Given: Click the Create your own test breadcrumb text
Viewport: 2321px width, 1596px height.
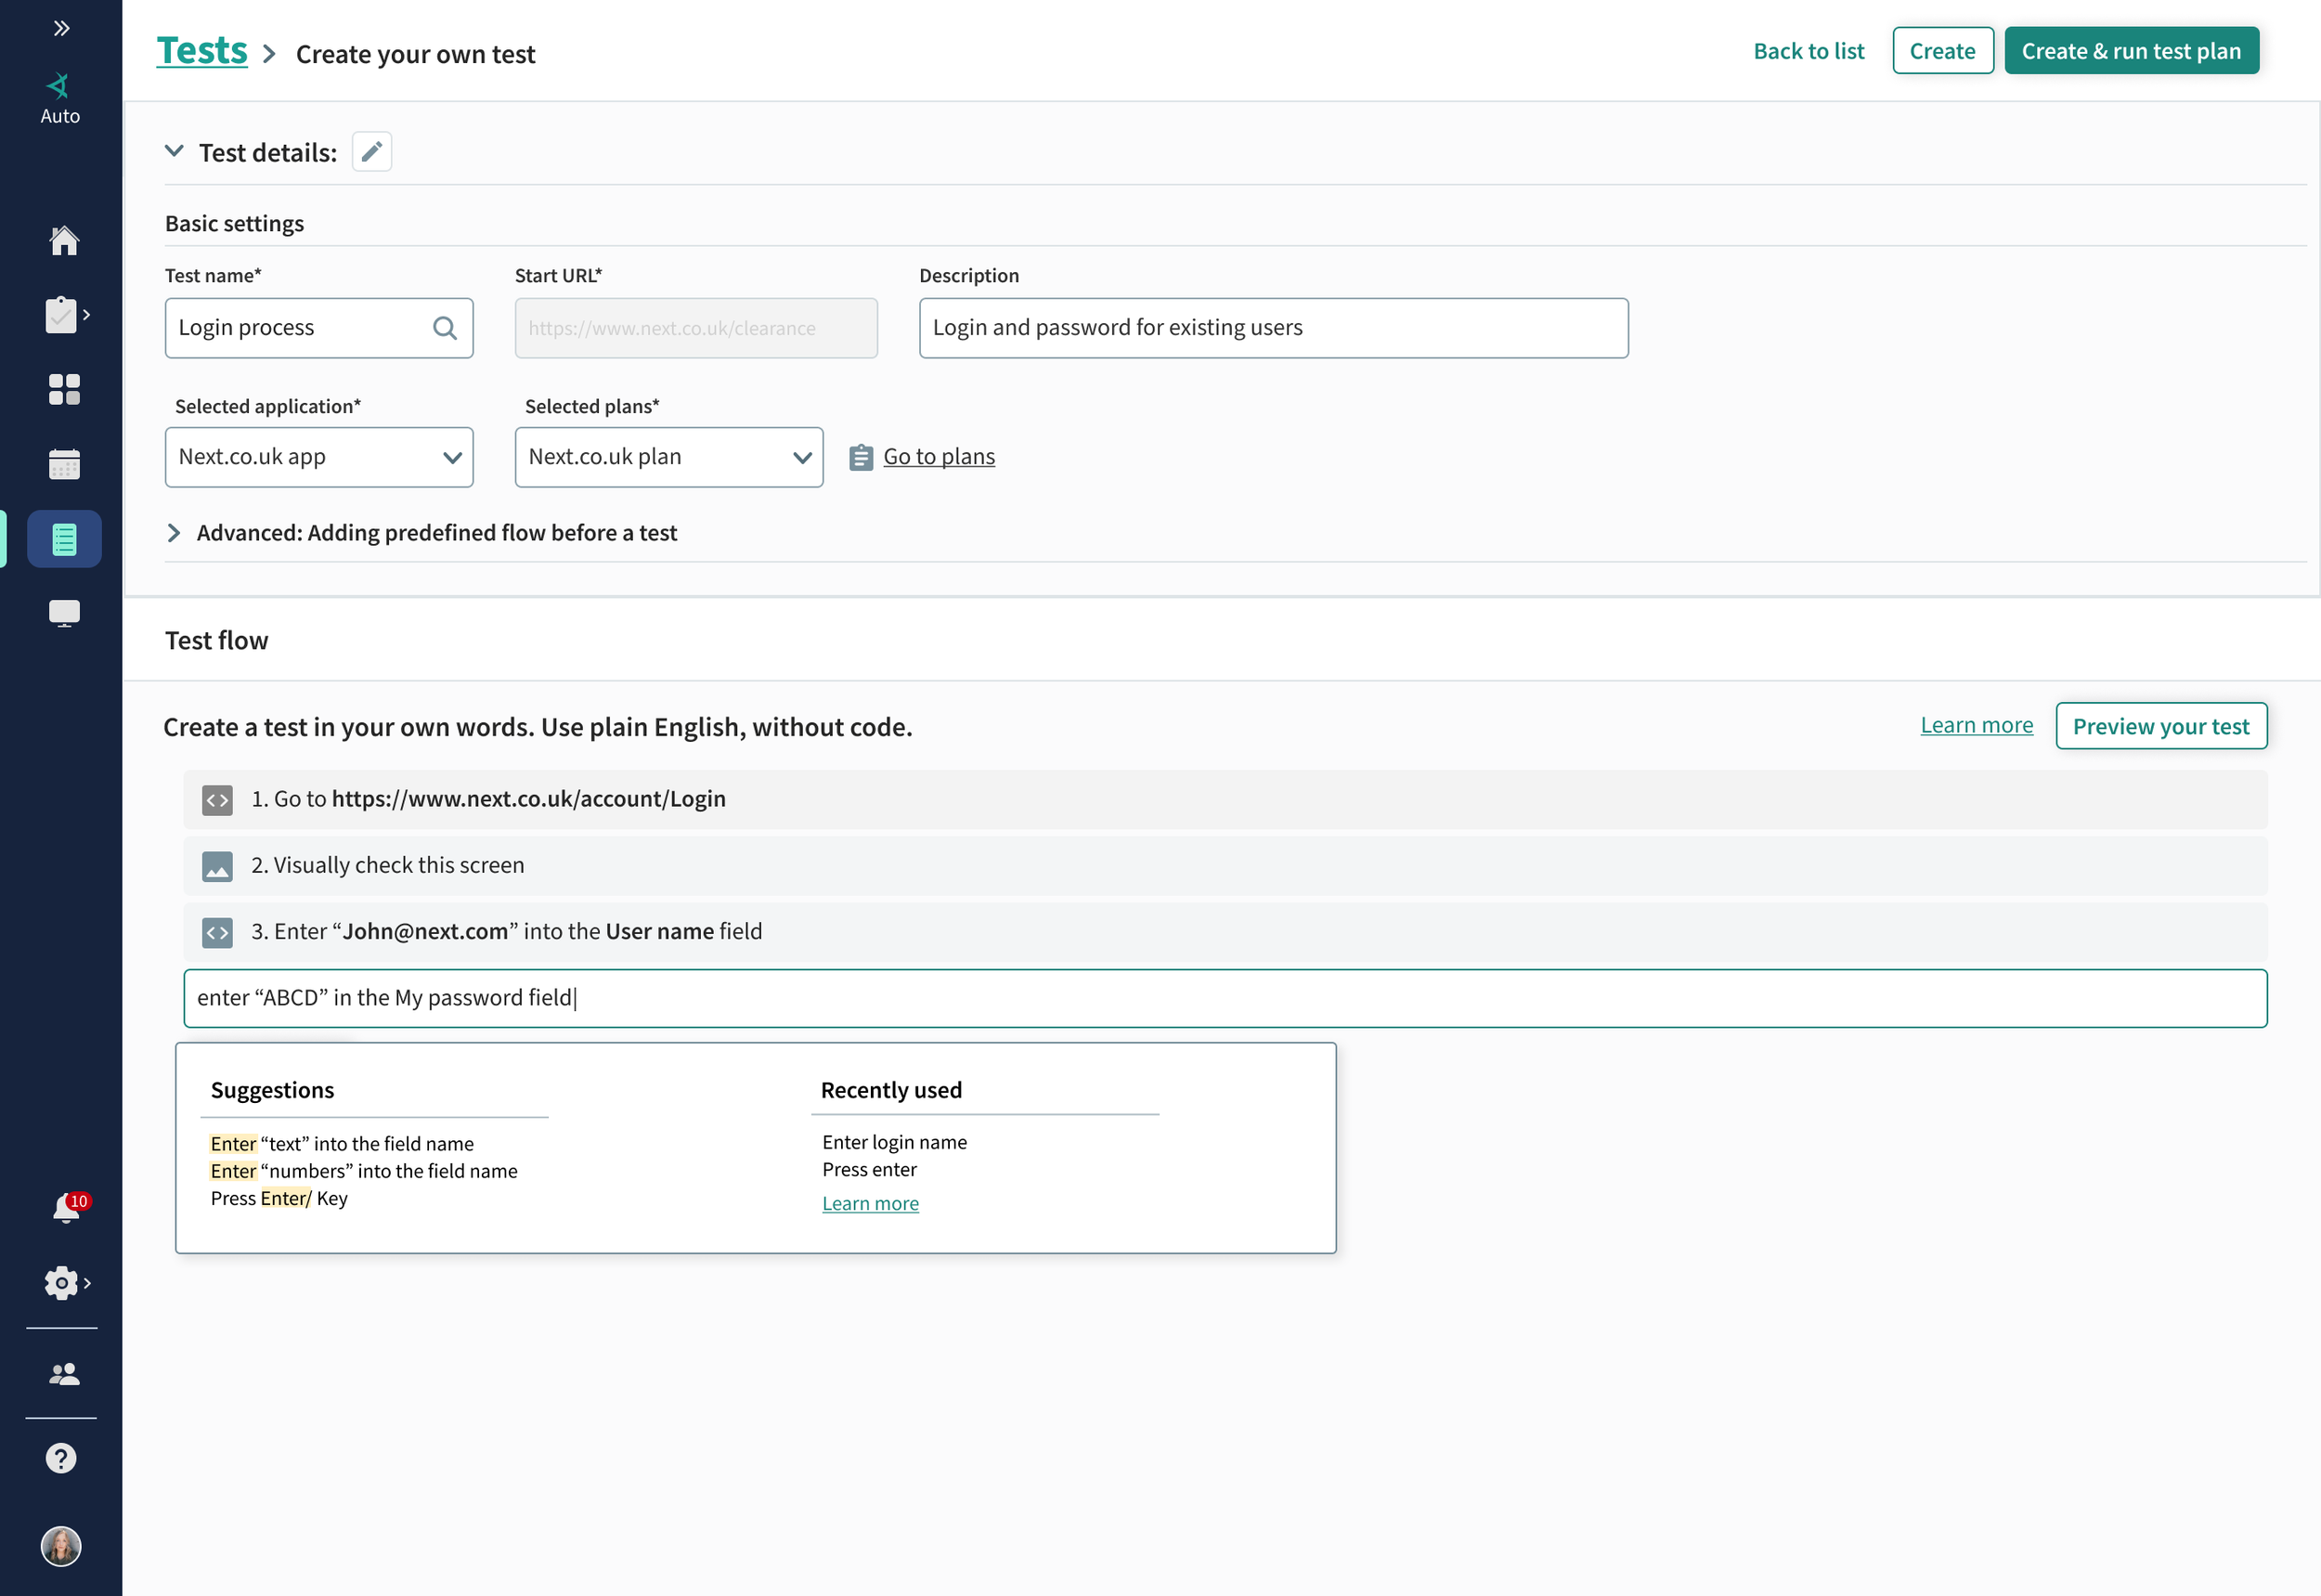Looking at the screenshot, I should tap(415, 53).
